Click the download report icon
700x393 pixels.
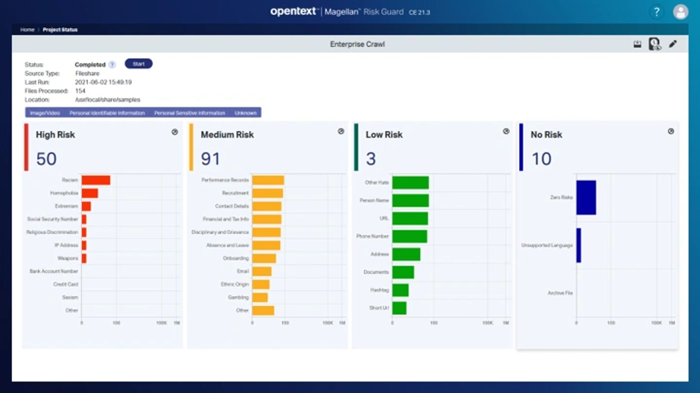pyautogui.click(x=637, y=44)
